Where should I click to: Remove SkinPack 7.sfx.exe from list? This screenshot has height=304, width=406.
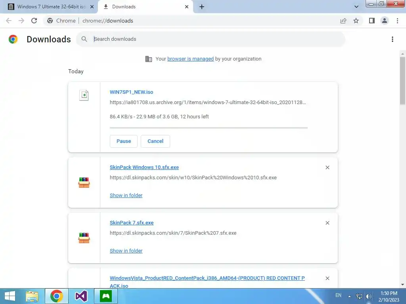click(x=327, y=223)
